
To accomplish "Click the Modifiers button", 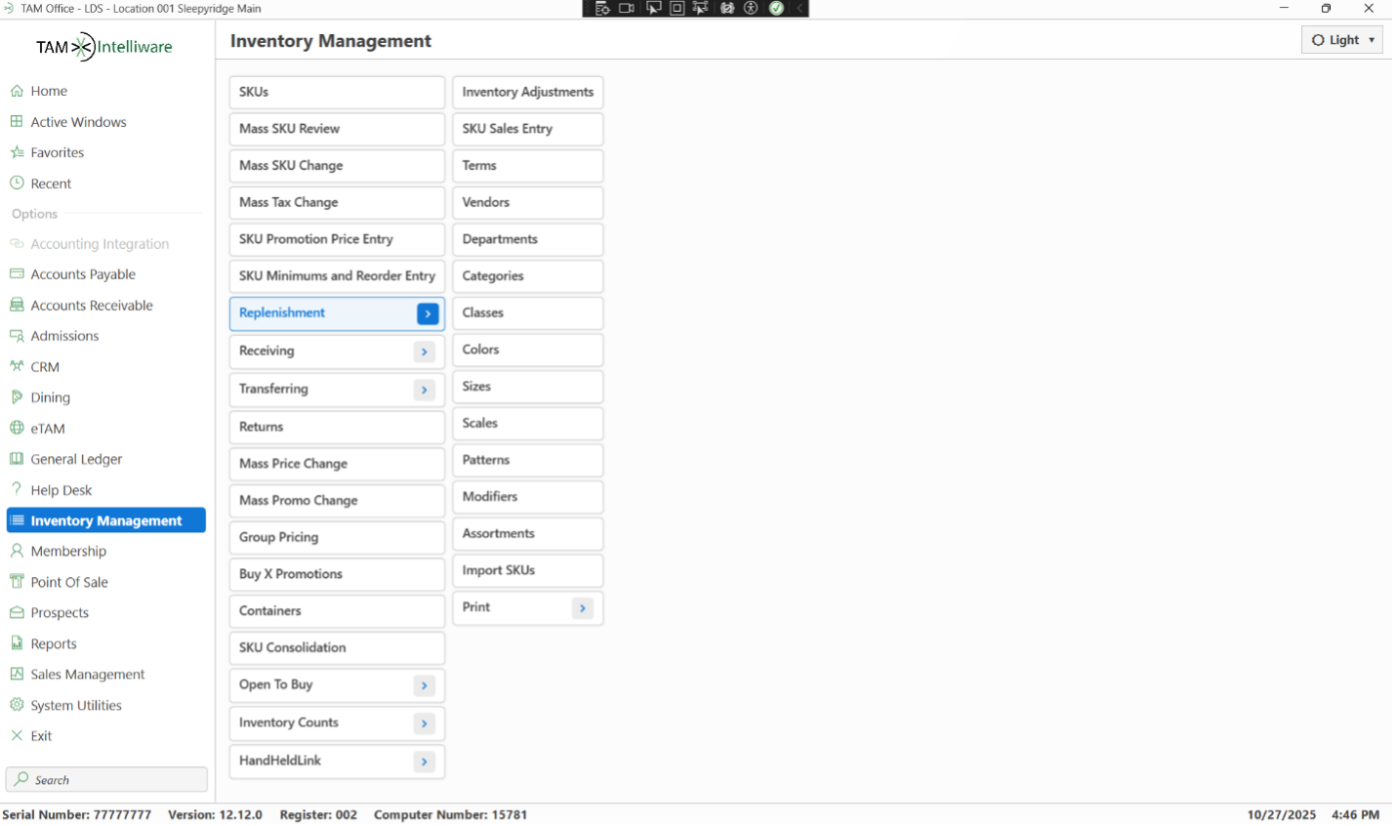I will coord(527,497).
